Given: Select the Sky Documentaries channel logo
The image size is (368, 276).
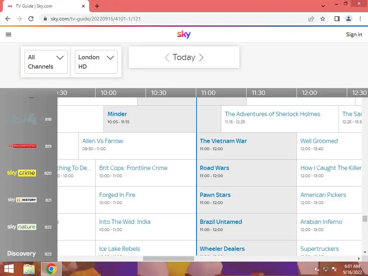Looking at the screenshot, I should pos(22,146).
